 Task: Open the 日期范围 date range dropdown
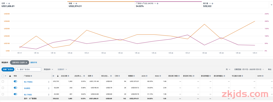point(249,69)
